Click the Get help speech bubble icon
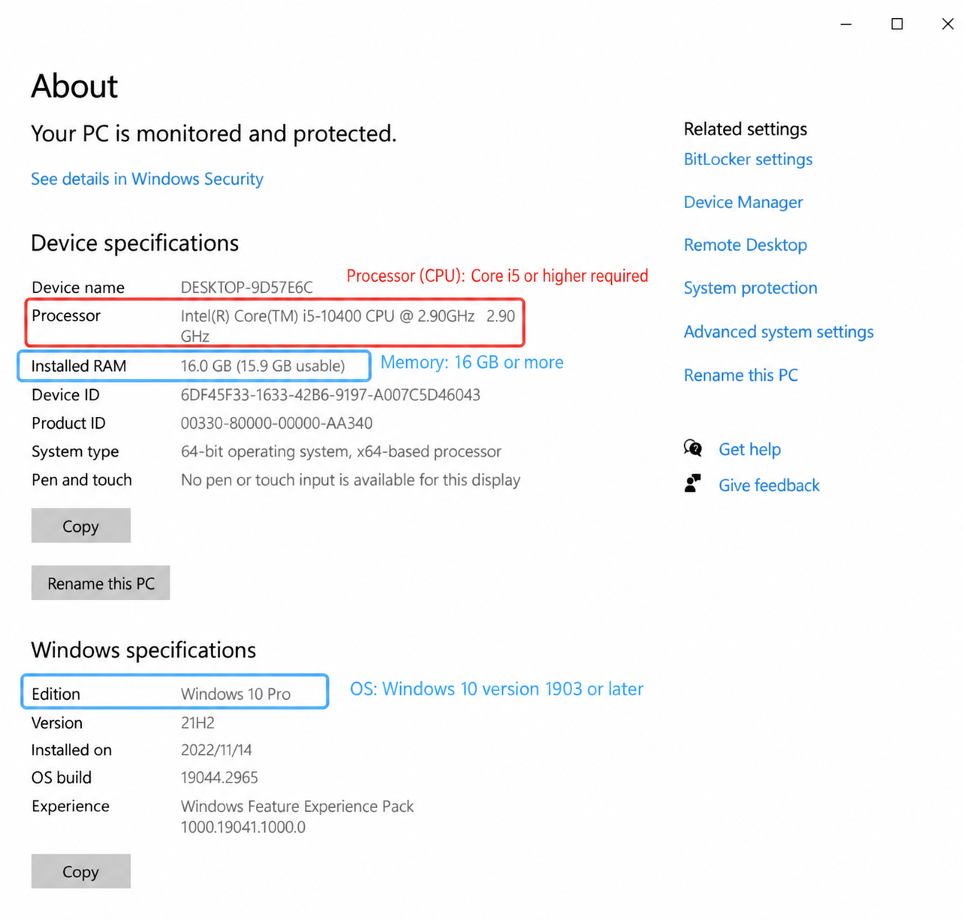The image size is (964, 920). coord(692,449)
